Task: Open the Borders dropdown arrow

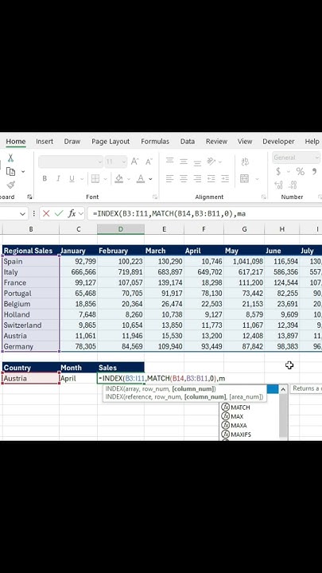Action: (105, 179)
